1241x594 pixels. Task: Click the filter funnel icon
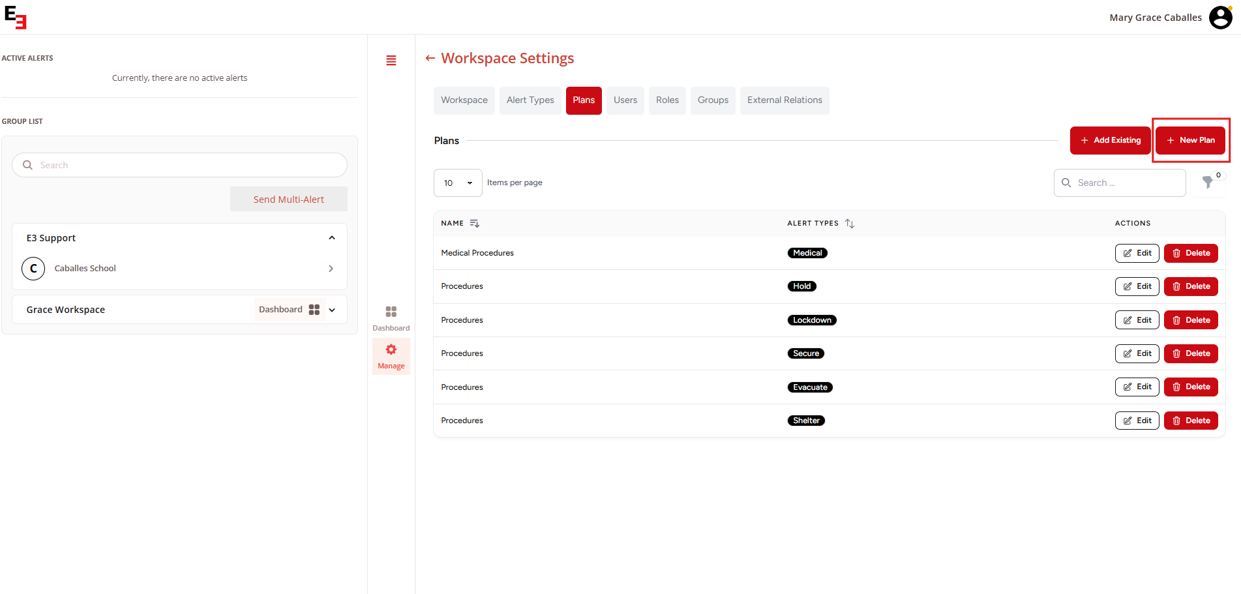(1208, 183)
